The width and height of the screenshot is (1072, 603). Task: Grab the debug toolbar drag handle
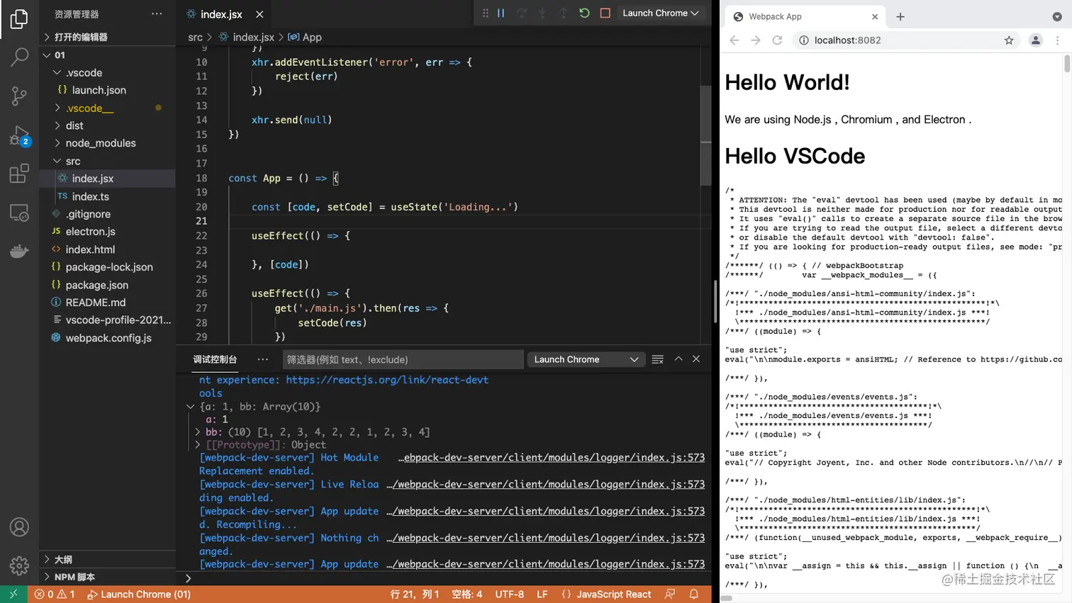485,13
